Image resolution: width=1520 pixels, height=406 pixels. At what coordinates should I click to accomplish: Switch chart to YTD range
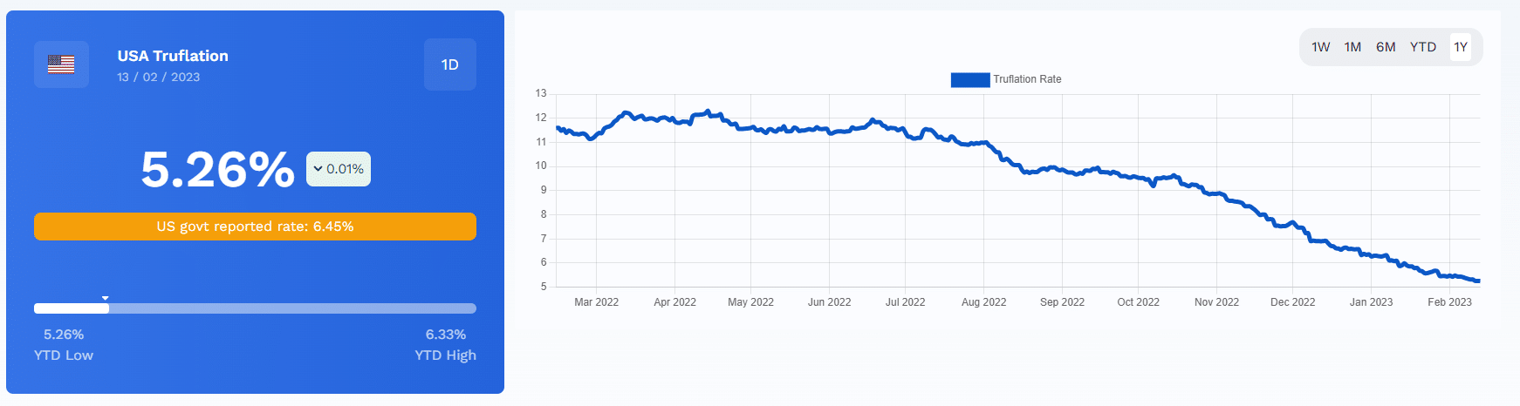1423,47
